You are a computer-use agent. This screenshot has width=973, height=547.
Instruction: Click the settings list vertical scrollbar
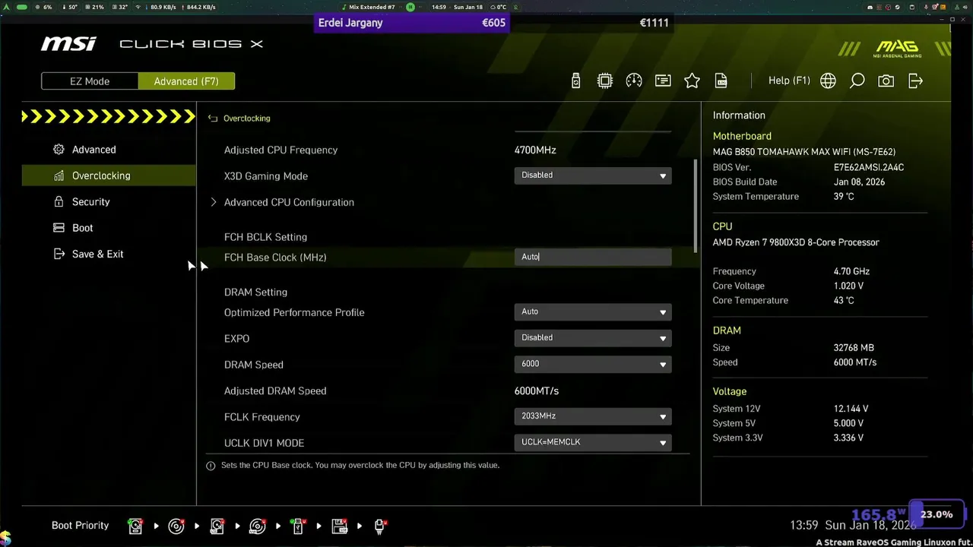pos(695,206)
